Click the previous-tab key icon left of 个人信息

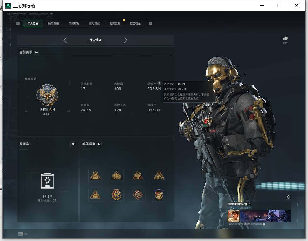tap(18, 23)
